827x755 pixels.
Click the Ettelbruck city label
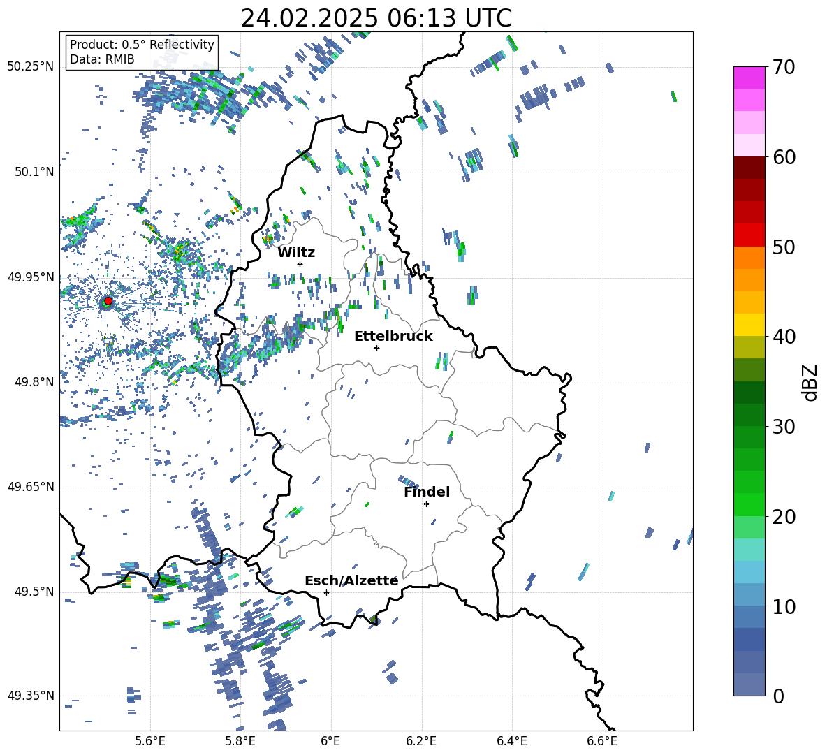pos(393,337)
